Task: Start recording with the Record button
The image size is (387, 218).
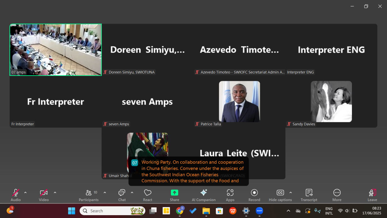Action: coord(254,195)
